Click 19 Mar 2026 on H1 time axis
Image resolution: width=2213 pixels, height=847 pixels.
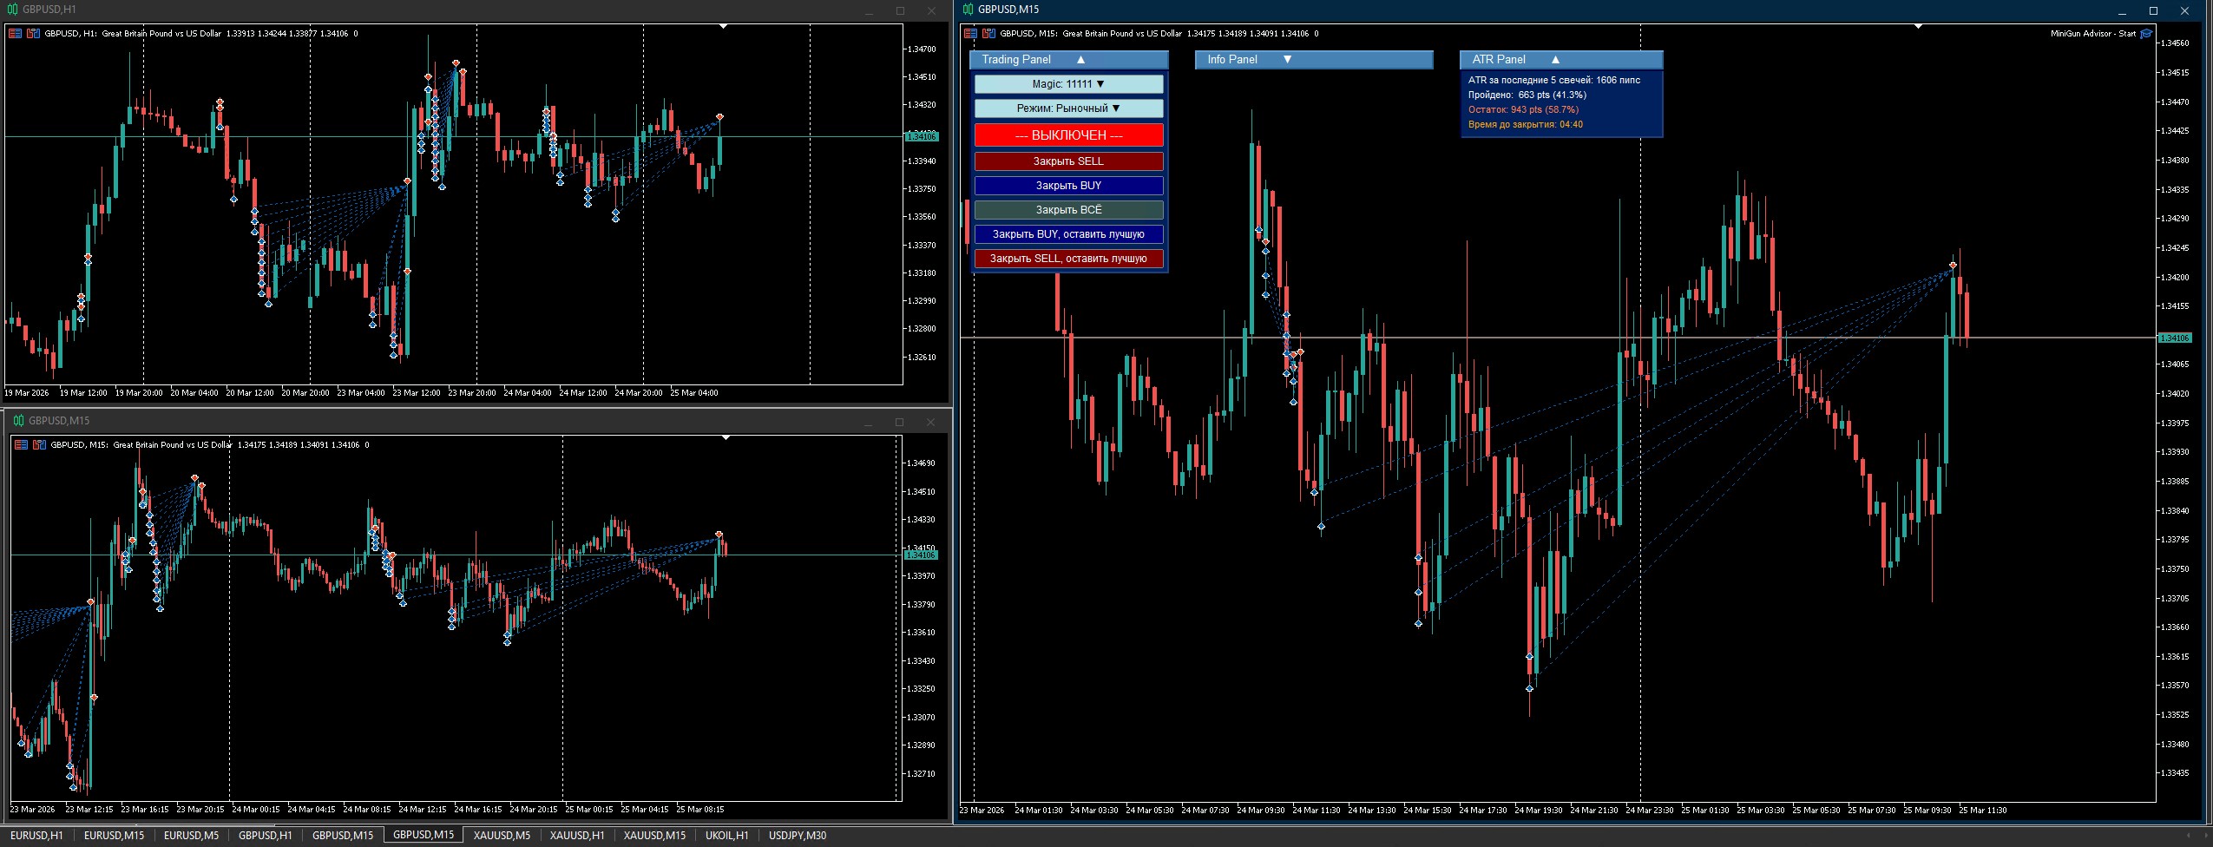coord(27,393)
